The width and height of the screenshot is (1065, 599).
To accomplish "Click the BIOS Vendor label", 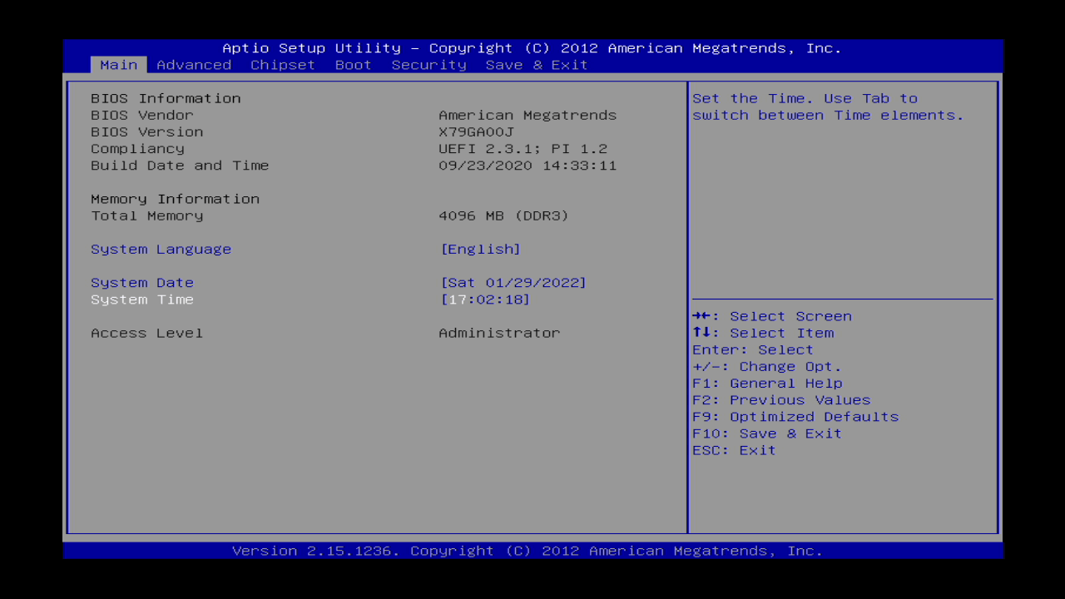I will point(142,115).
